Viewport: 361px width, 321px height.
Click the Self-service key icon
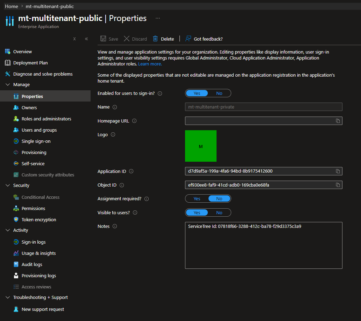16,163
